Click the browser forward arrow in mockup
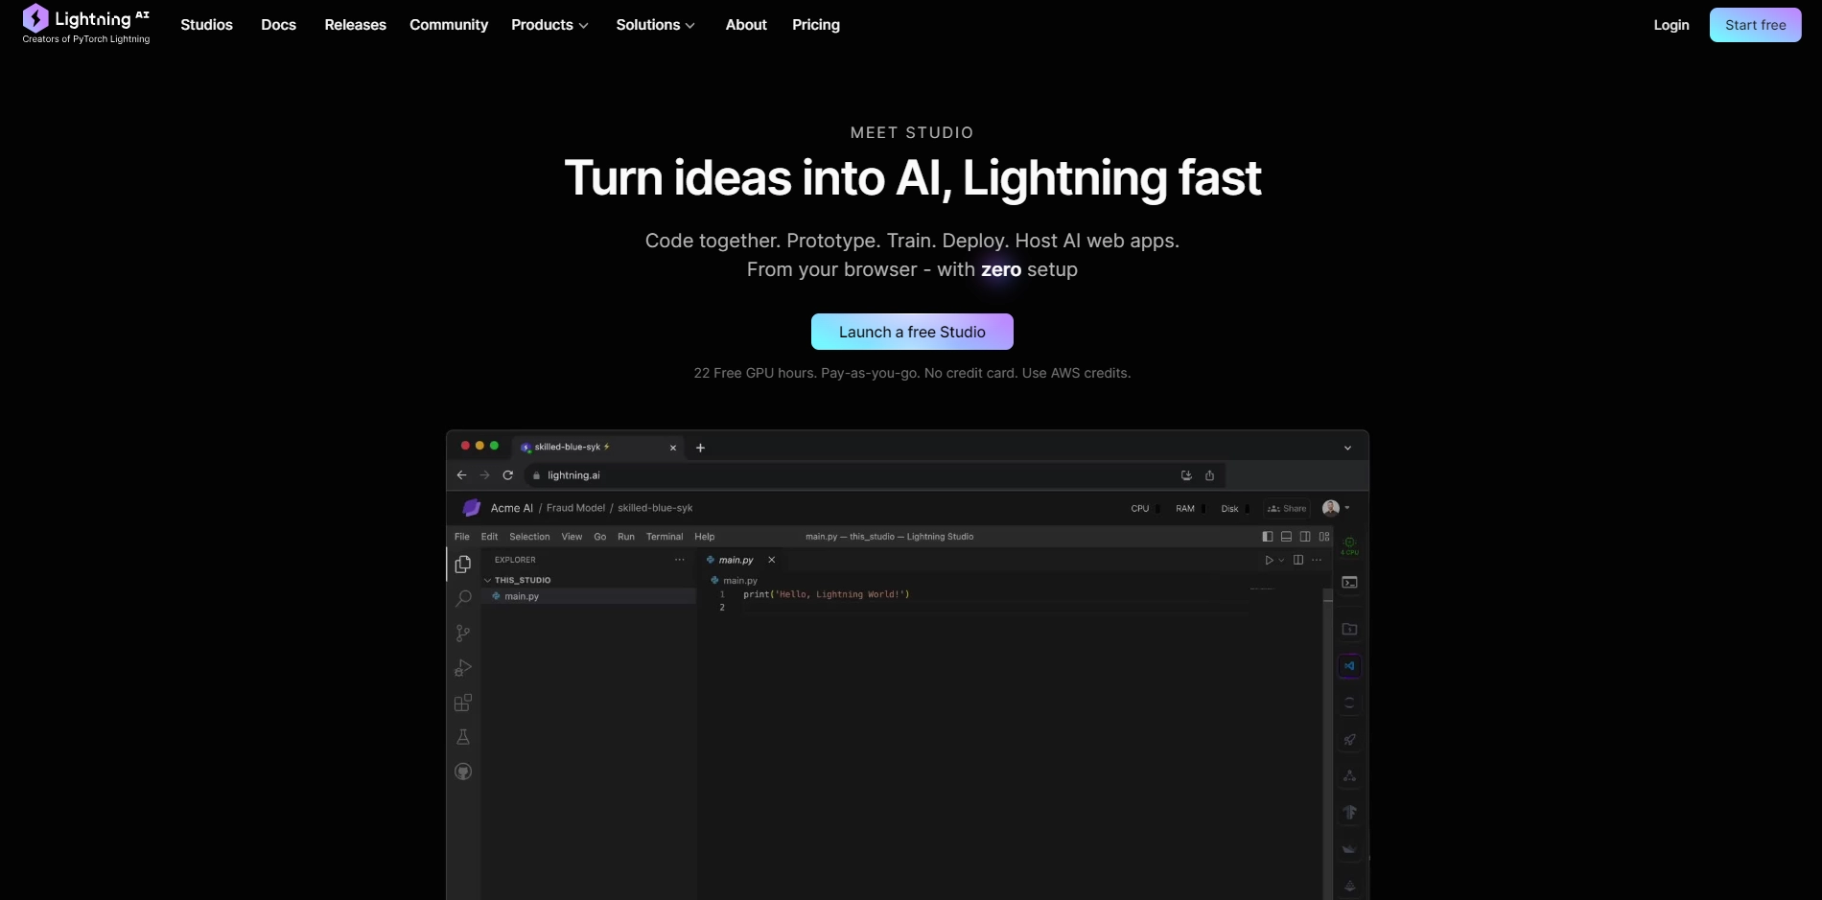The image size is (1822, 900). [x=484, y=475]
